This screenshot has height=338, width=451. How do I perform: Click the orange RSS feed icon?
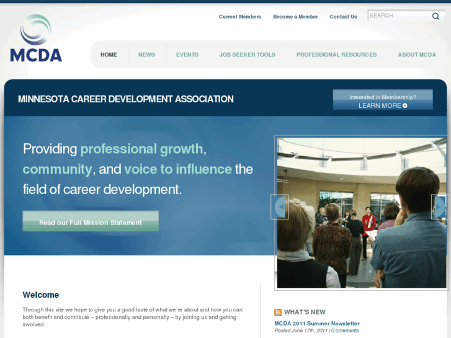pos(278,313)
